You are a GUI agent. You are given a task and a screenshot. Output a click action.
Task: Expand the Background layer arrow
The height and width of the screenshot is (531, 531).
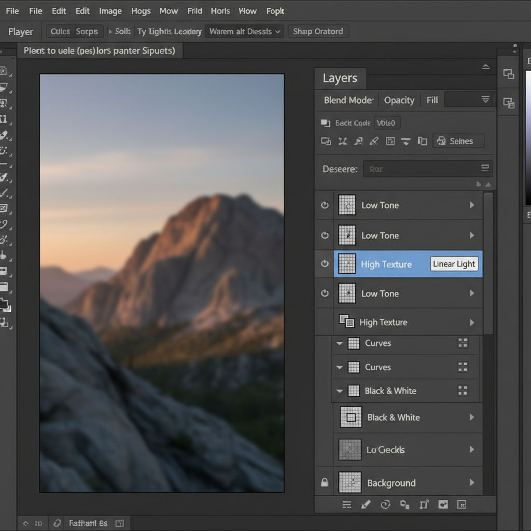pyautogui.click(x=472, y=483)
